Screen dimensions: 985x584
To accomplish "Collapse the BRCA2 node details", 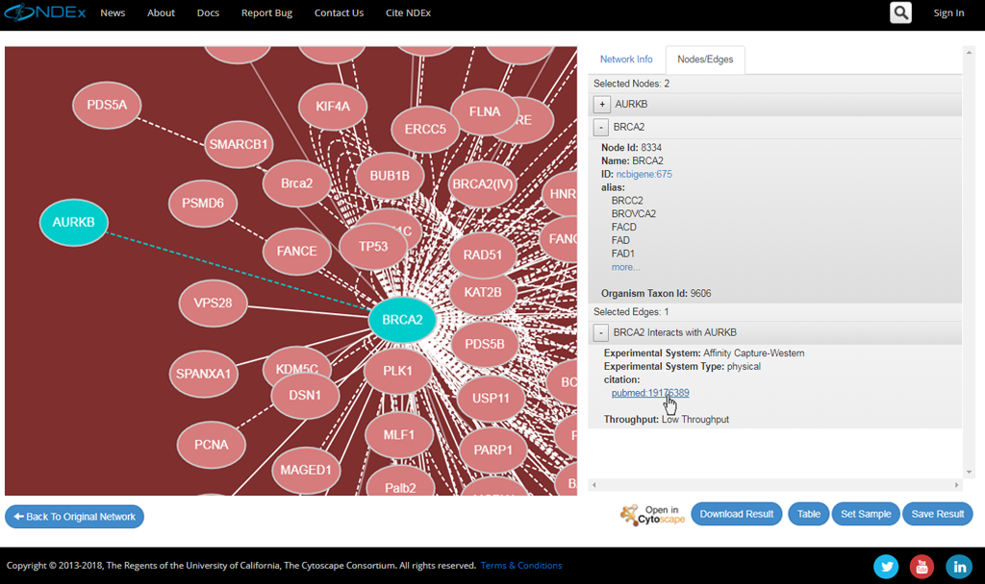I will click(x=601, y=128).
